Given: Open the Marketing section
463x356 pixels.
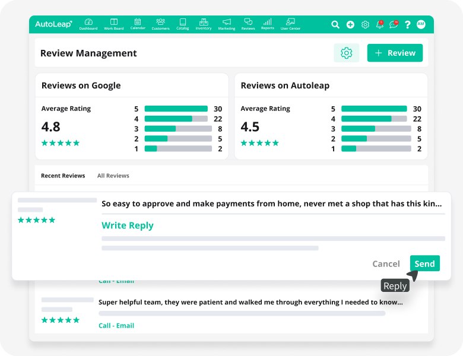Looking at the screenshot, I should pos(226,24).
